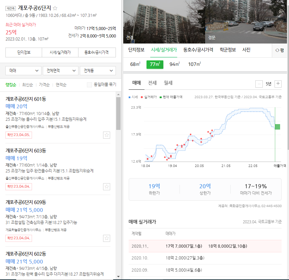Open listing 개포주공6단지 603동
Image resolution: width=289 pixels, height=280 pixels.
point(26,151)
